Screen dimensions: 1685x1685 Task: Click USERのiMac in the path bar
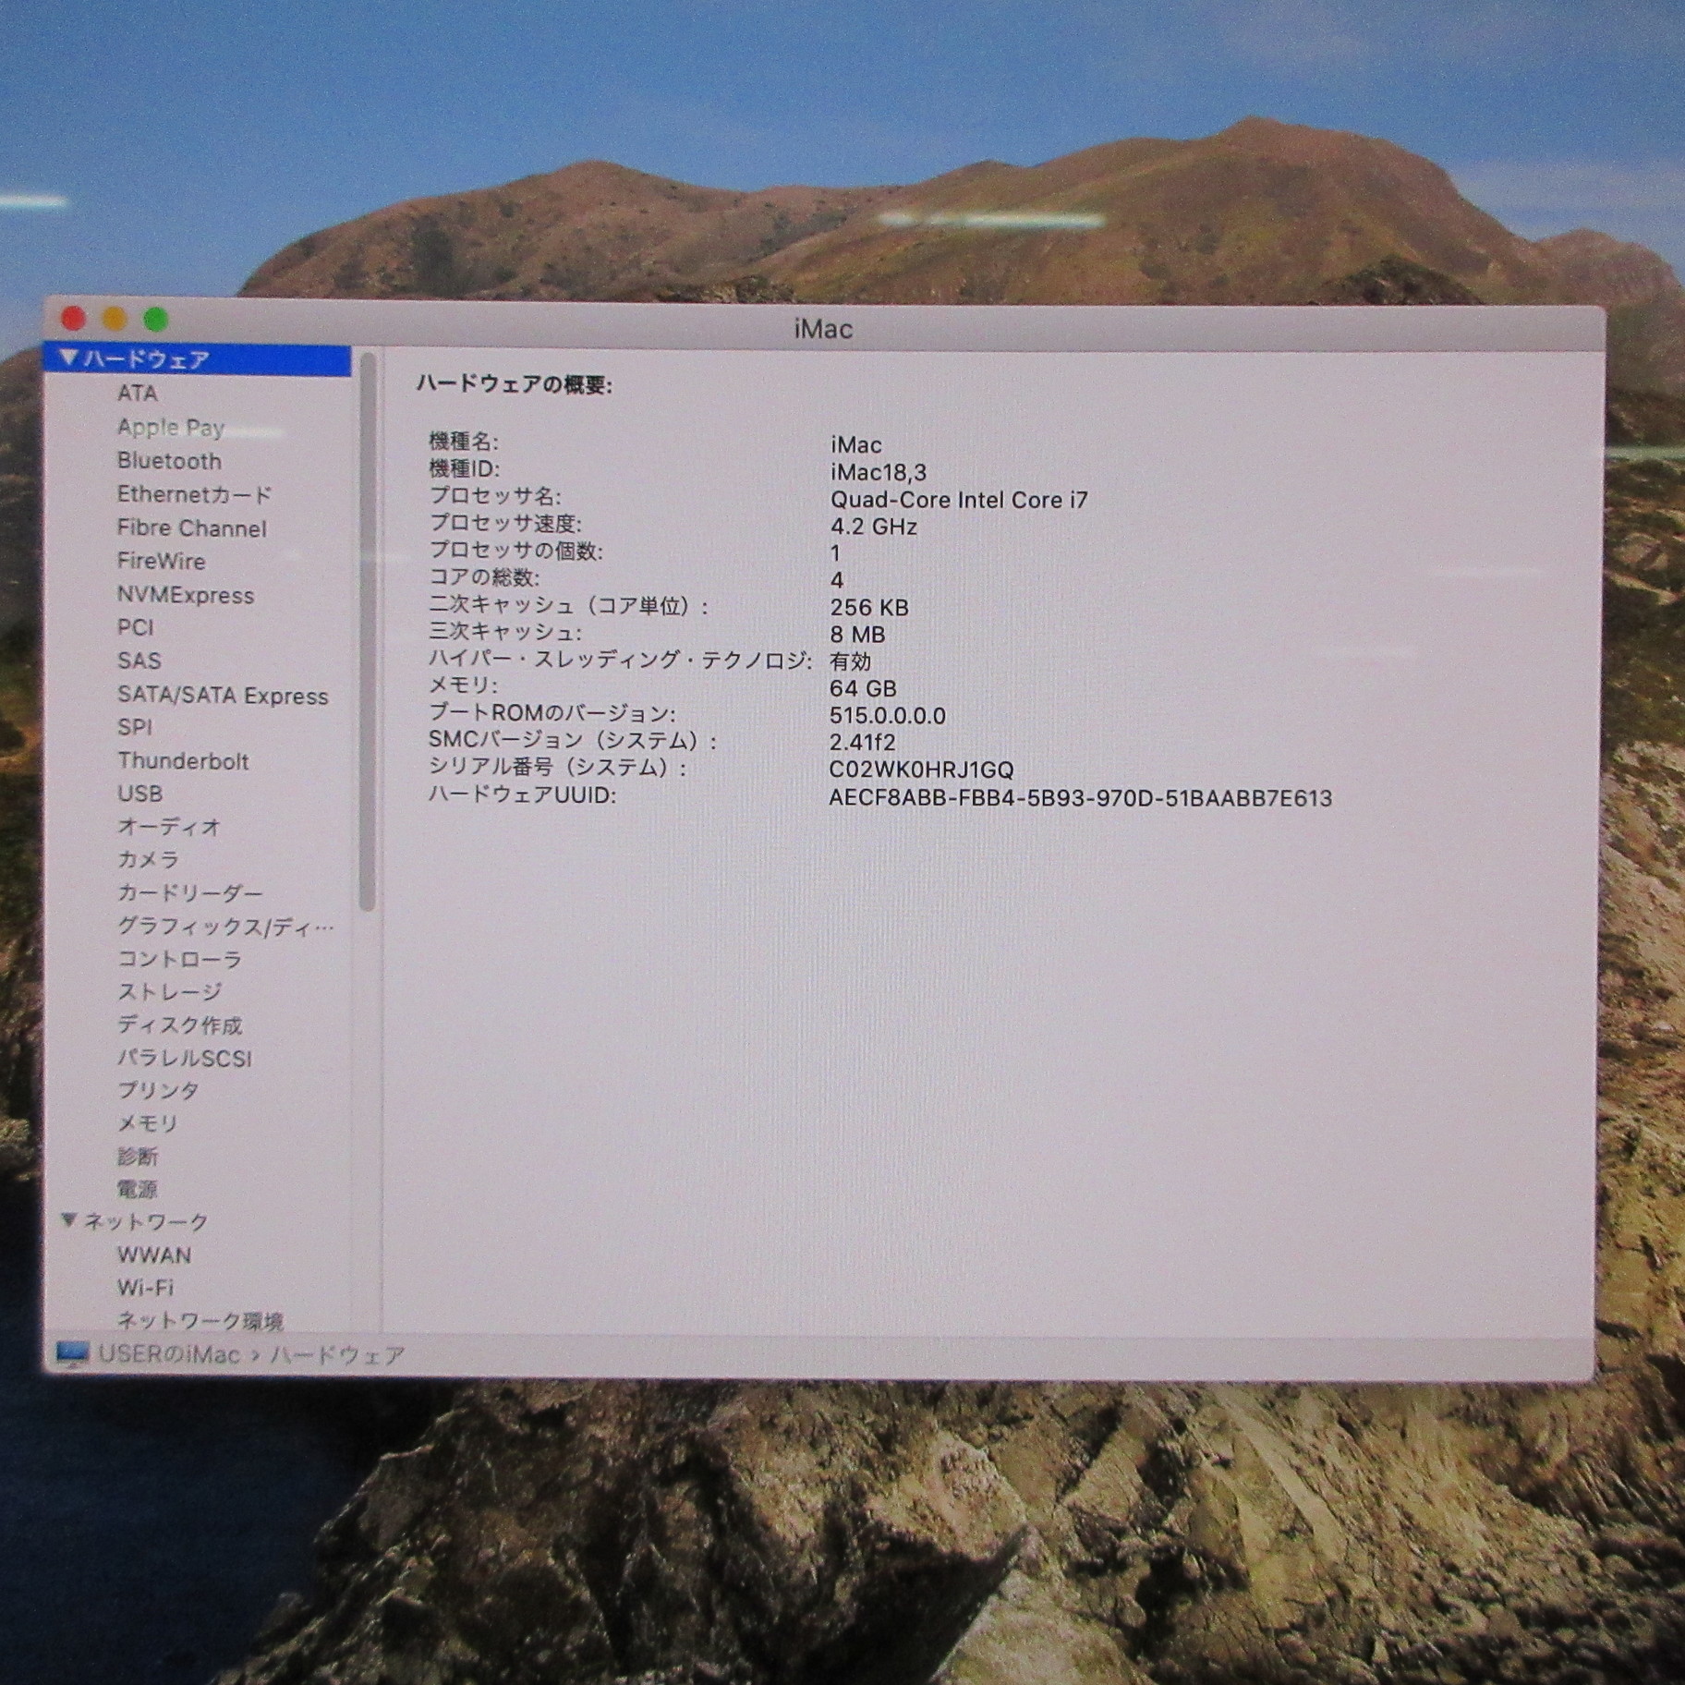click(169, 1354)
